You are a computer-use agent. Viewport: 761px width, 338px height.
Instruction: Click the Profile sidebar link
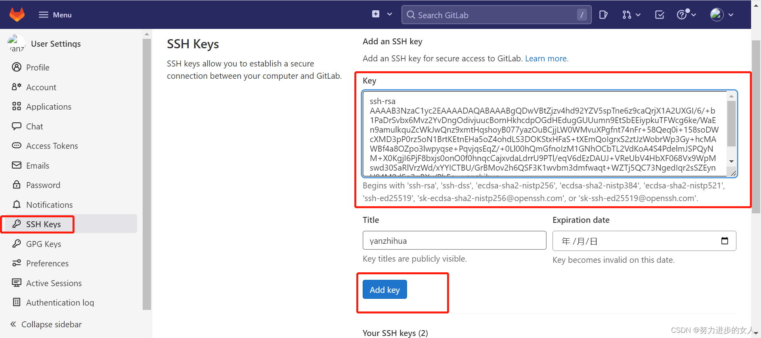tap(38, 67)
